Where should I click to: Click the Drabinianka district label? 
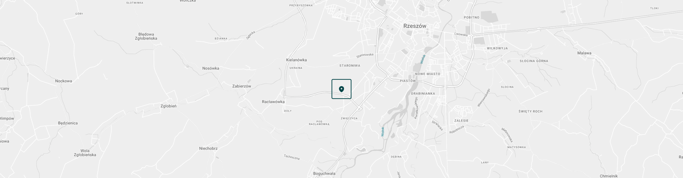click(x=423, y=94)
